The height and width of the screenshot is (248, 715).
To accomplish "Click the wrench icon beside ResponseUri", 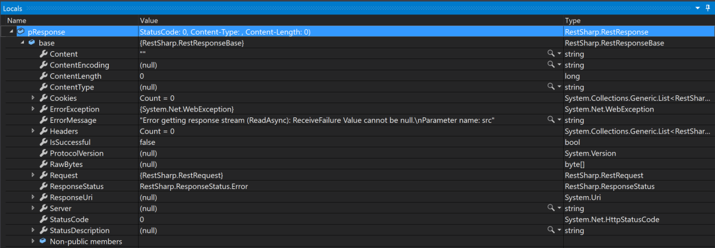I will 44,197.
